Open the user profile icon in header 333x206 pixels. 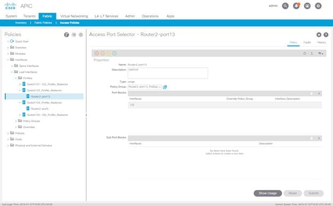tap(307, 6)
